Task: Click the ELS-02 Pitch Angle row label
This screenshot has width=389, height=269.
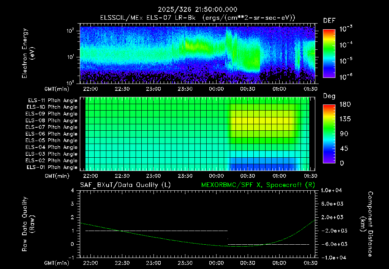Action: tap(52, 161)
